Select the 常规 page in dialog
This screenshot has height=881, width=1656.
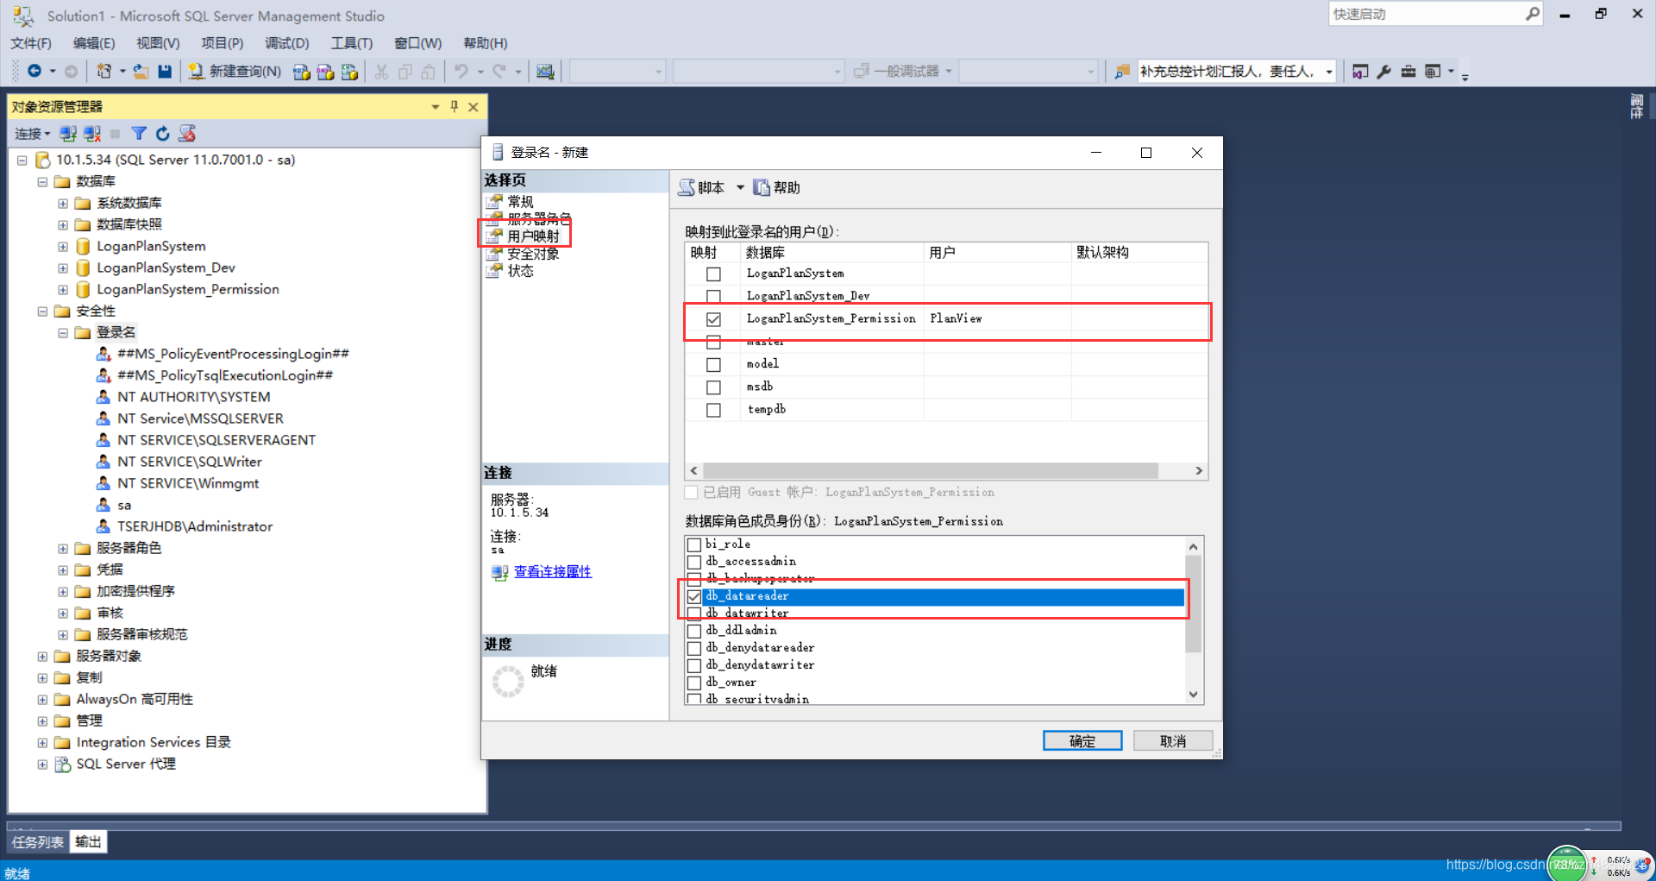click(520, 201)
